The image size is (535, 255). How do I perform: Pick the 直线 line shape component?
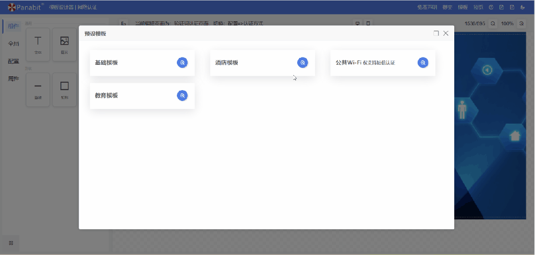point(38,90)
